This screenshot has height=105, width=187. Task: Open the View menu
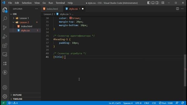(37, 3)
